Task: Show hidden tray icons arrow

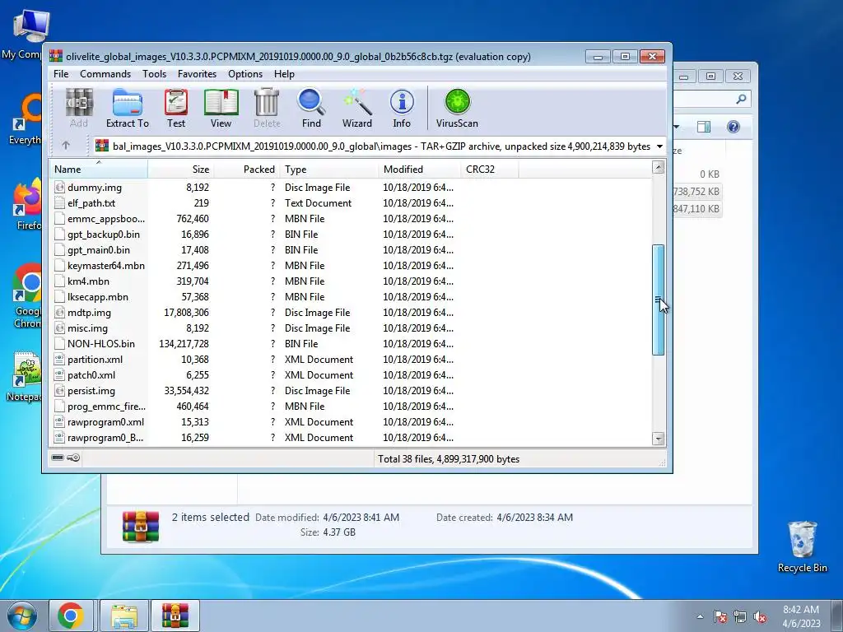Action: click(x=700, y=616)
